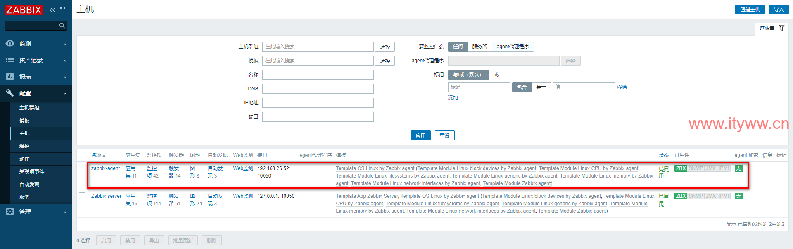Screen dimensions: 793x249
Task: Click the bar-chart icon for 报表
Action: [x=10, y=76]
